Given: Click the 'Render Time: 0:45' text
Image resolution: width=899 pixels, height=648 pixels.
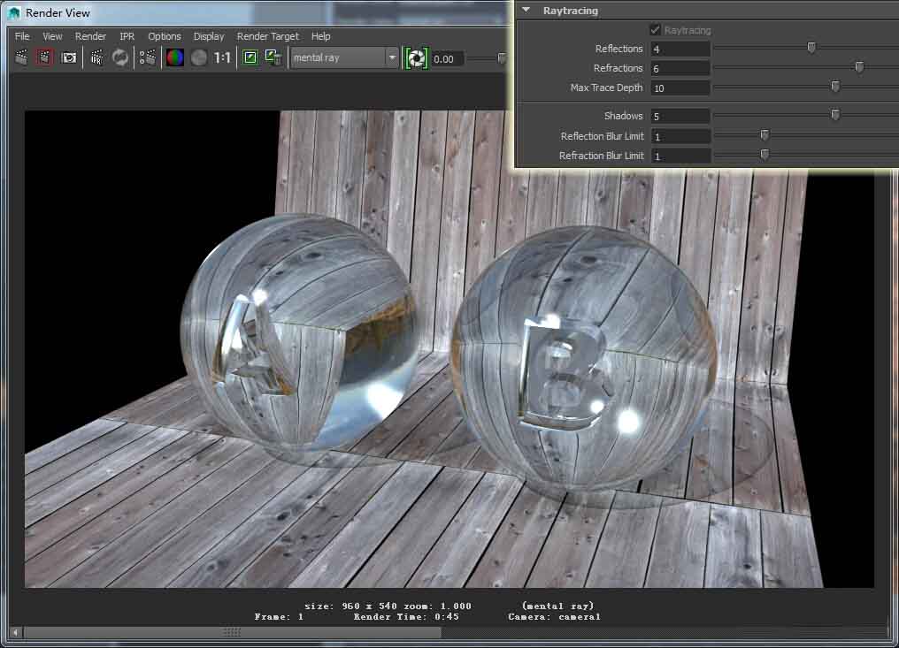Looking at the screenshot, I should click(x=406, y=617).
